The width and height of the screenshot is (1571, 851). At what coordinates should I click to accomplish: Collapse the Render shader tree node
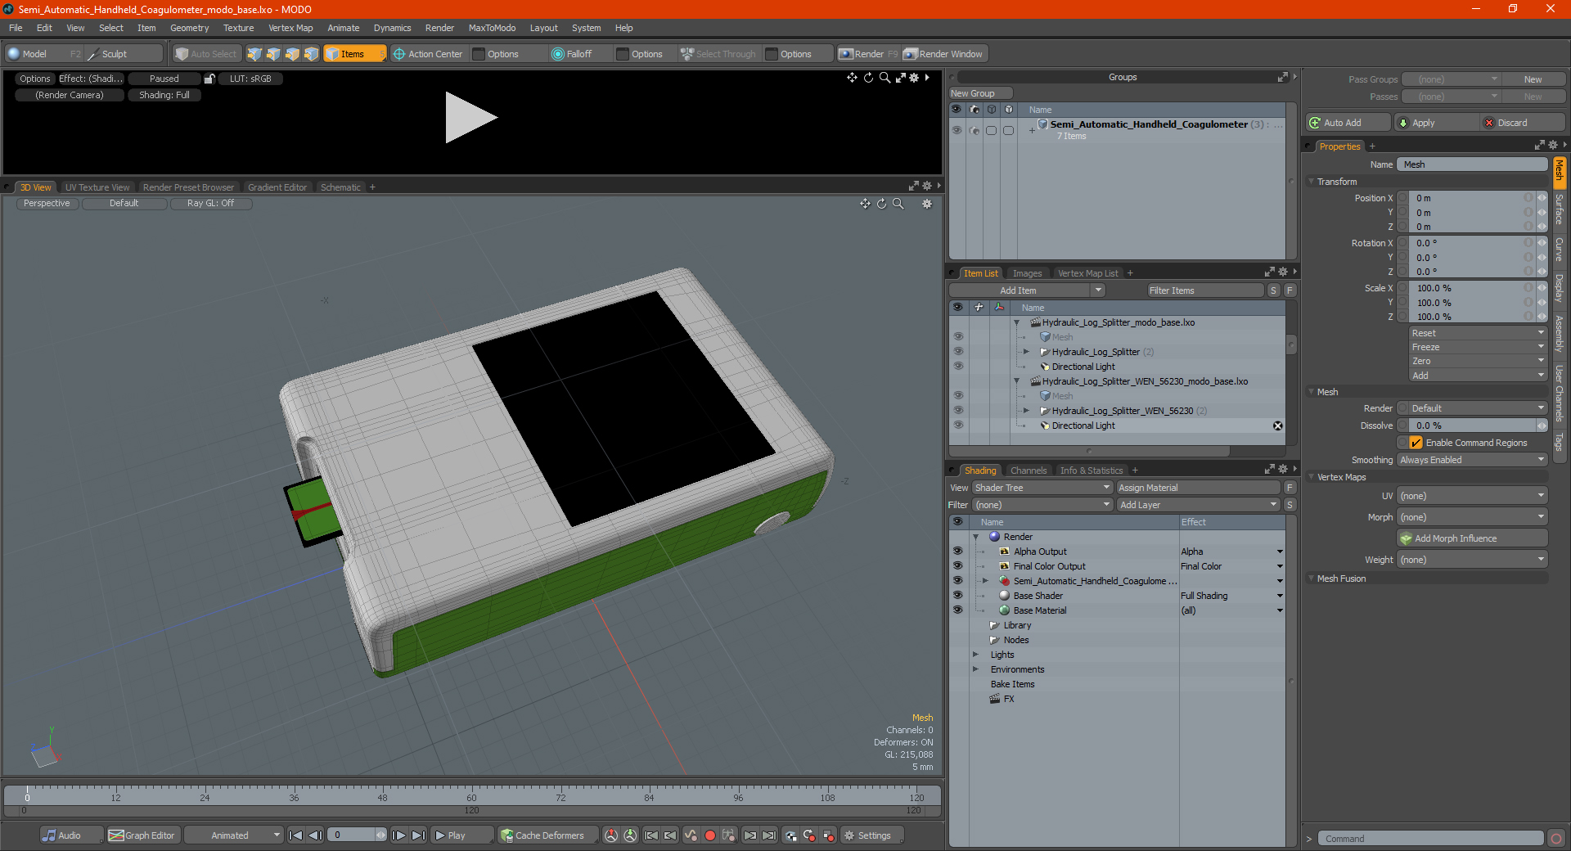tap(975, 537)
